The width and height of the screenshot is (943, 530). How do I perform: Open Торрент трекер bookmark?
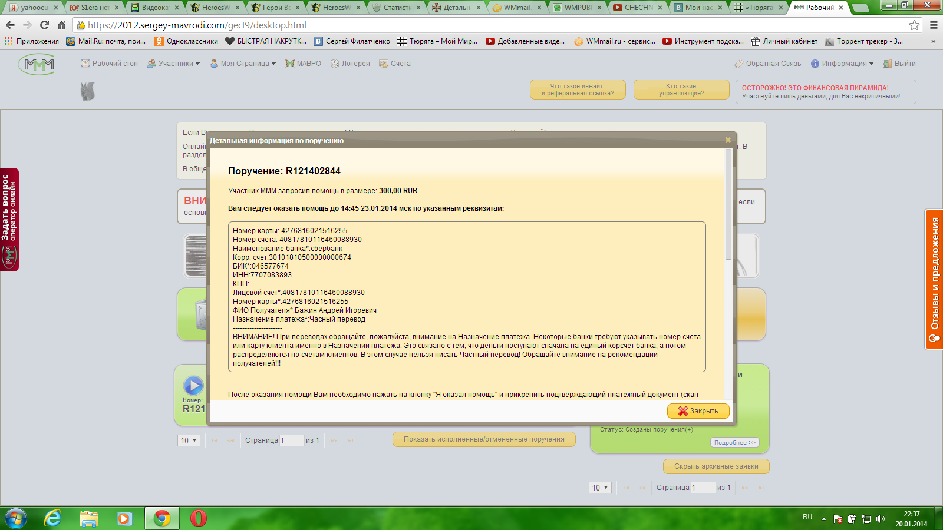[864, 41]
